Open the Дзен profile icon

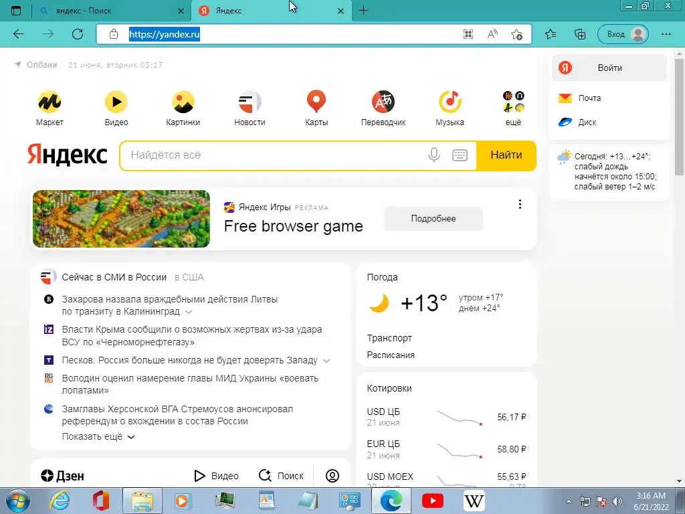332,476
